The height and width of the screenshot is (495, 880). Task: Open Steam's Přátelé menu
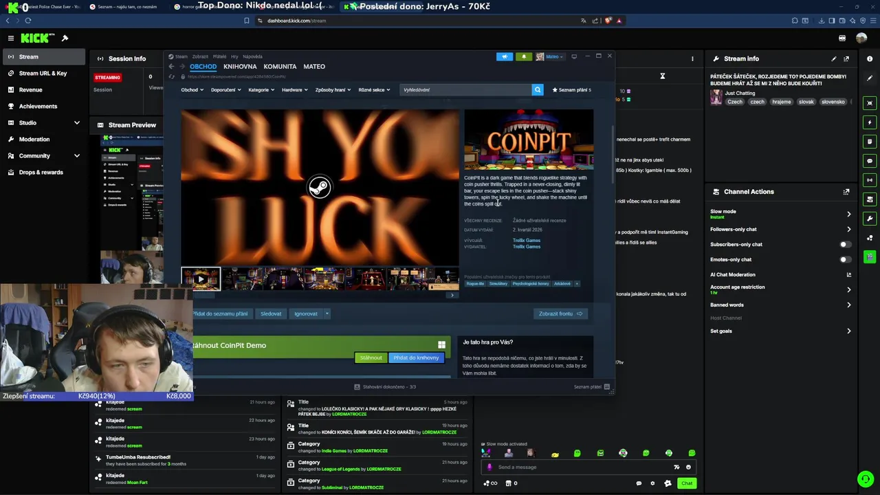[x=219, y=56]
